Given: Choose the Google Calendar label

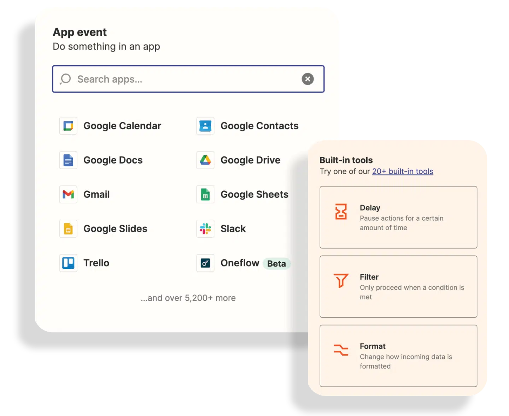Looking at the screenshot, I should 122,126.
